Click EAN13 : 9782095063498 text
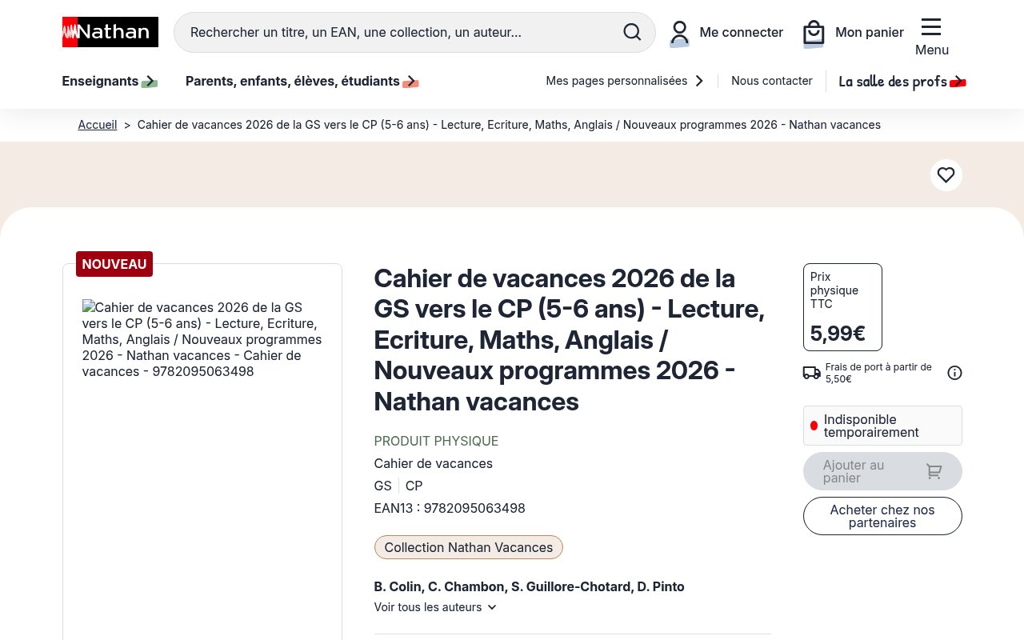The width and height of the screenshot is (1024, 640). click(x=450, y=508)
